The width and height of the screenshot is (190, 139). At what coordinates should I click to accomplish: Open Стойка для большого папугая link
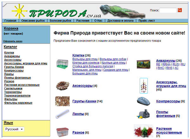(x=93, y=66)
